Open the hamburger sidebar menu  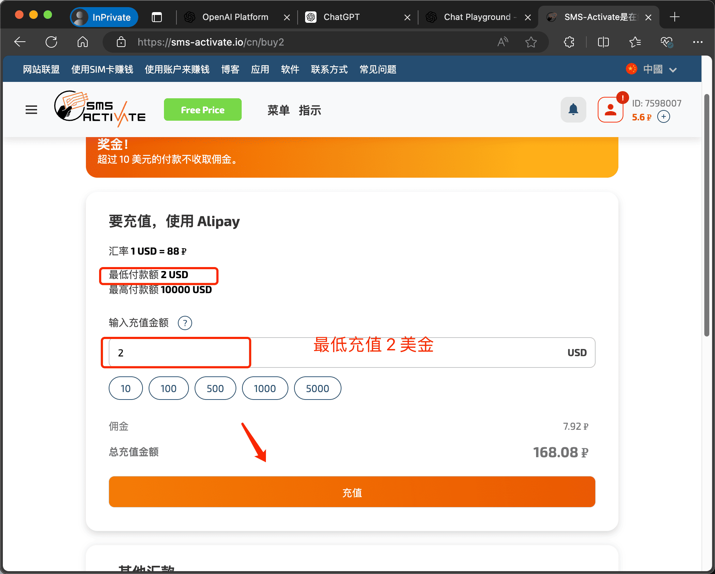click(31, 110)
